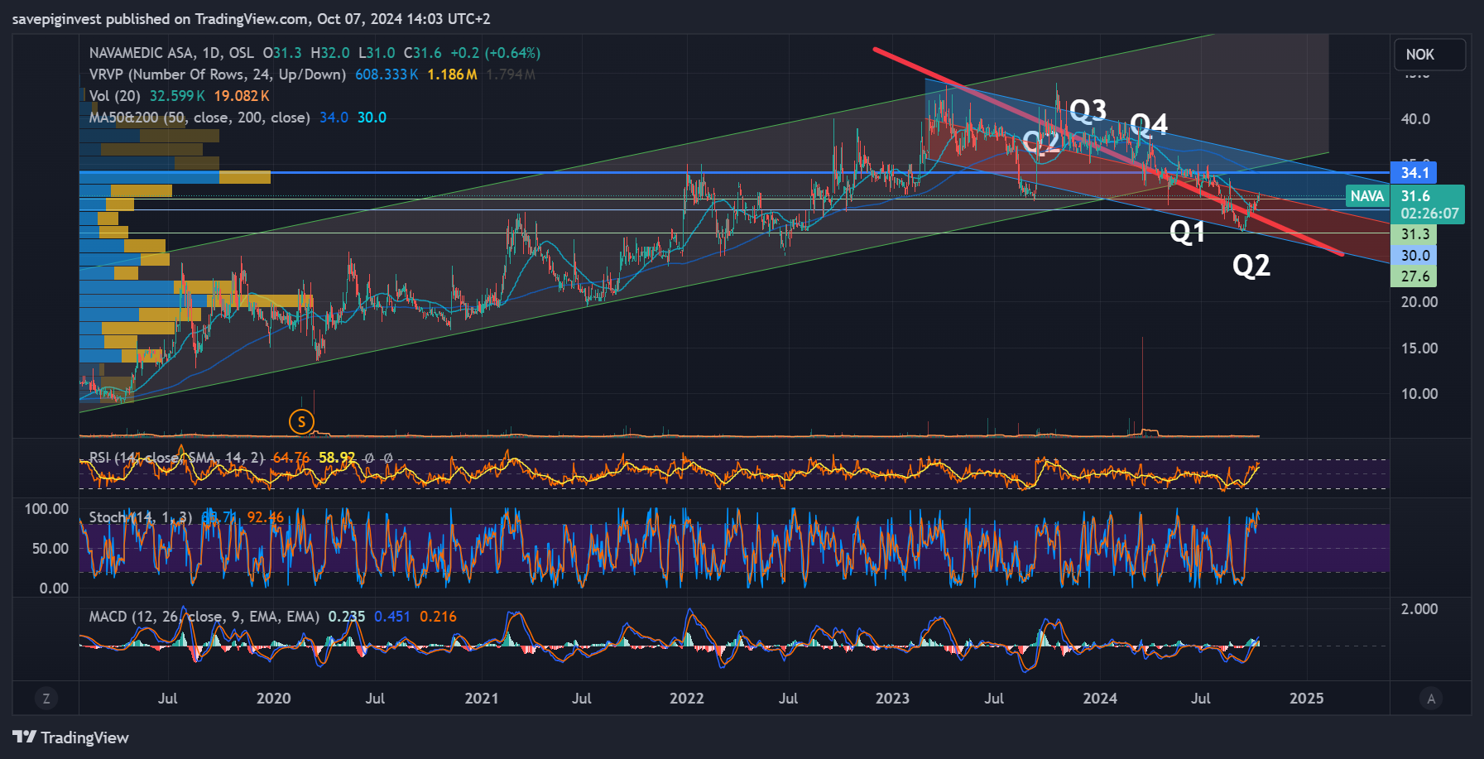Click the NAVA symbol price tag

[x=1366, y=196]
